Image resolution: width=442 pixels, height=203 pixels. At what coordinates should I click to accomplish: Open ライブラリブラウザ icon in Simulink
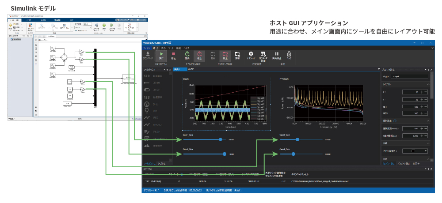(x=30, y=26)
